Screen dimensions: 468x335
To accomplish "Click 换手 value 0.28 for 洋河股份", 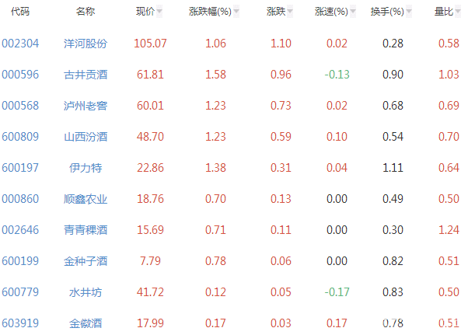I will pyautogui.click(x=393, y=44).
